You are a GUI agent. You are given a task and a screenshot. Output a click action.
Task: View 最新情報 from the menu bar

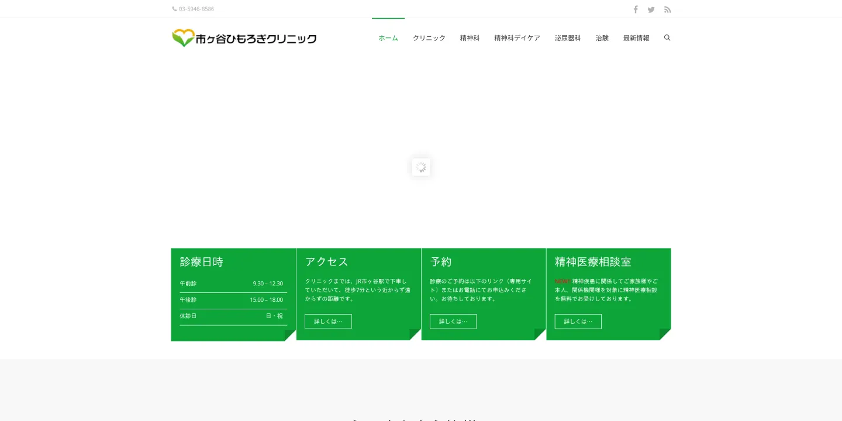pos(636,37)
